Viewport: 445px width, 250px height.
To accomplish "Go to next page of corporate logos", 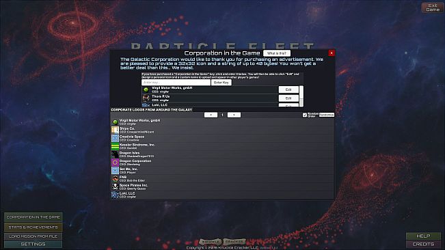I will (234, 115).
